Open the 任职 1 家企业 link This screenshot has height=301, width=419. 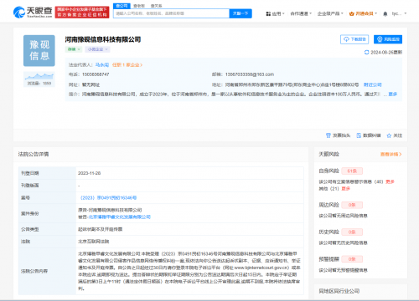click(127, 64)
